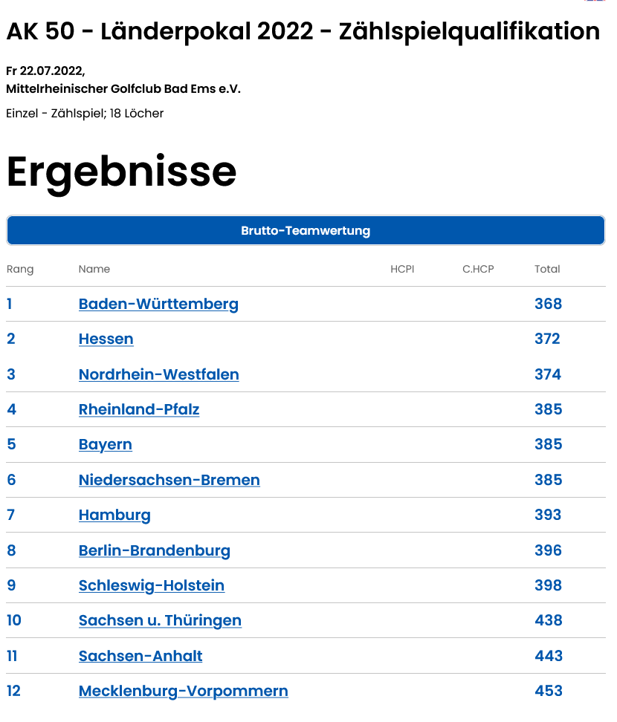This screenshot has height=722, width=617.
Task: Click the Rang column header
Action: tap(20, 270)
